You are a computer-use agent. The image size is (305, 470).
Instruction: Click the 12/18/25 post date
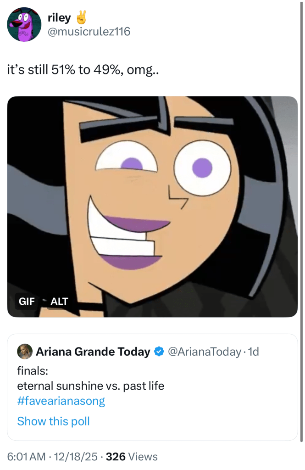[76, 457]
